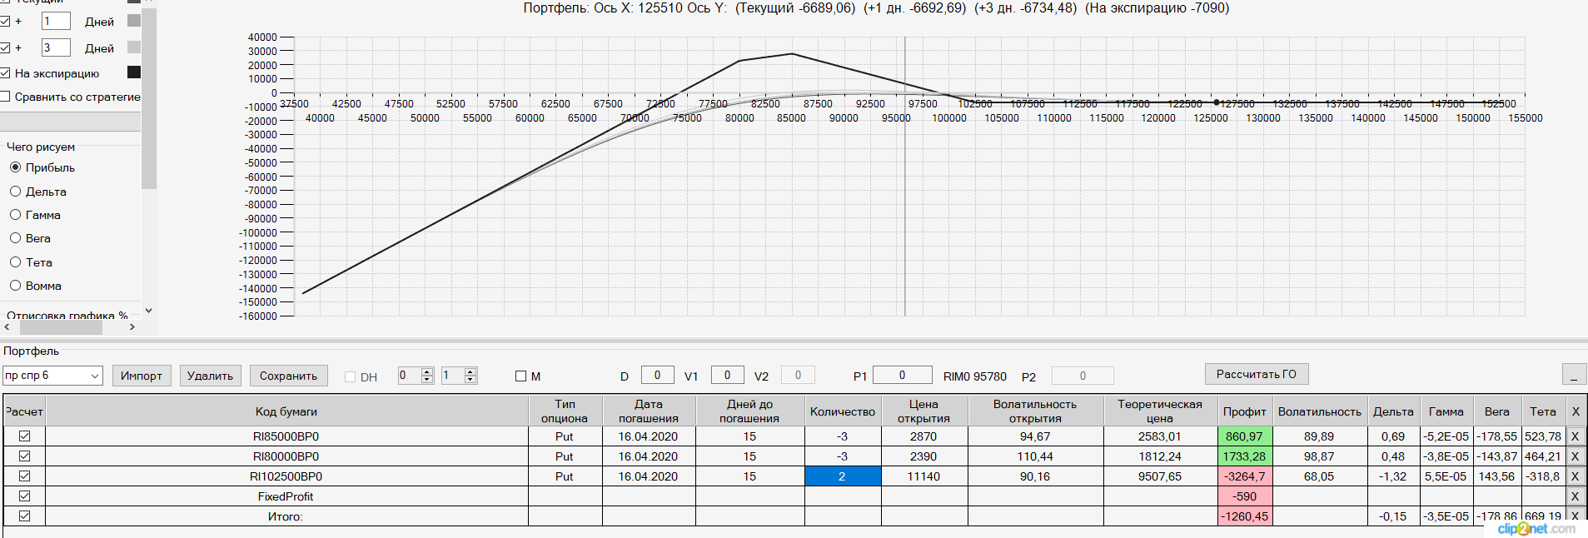Toggle the На экспирацию checkbox

(x=5, y=73)
